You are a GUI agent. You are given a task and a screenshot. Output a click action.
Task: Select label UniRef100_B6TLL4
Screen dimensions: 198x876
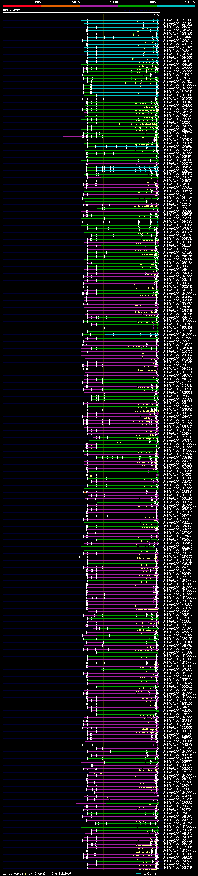tap(177, 372)
